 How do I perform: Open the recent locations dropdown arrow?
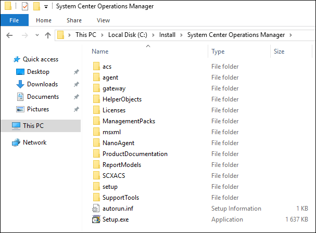[x=37, y=35]
